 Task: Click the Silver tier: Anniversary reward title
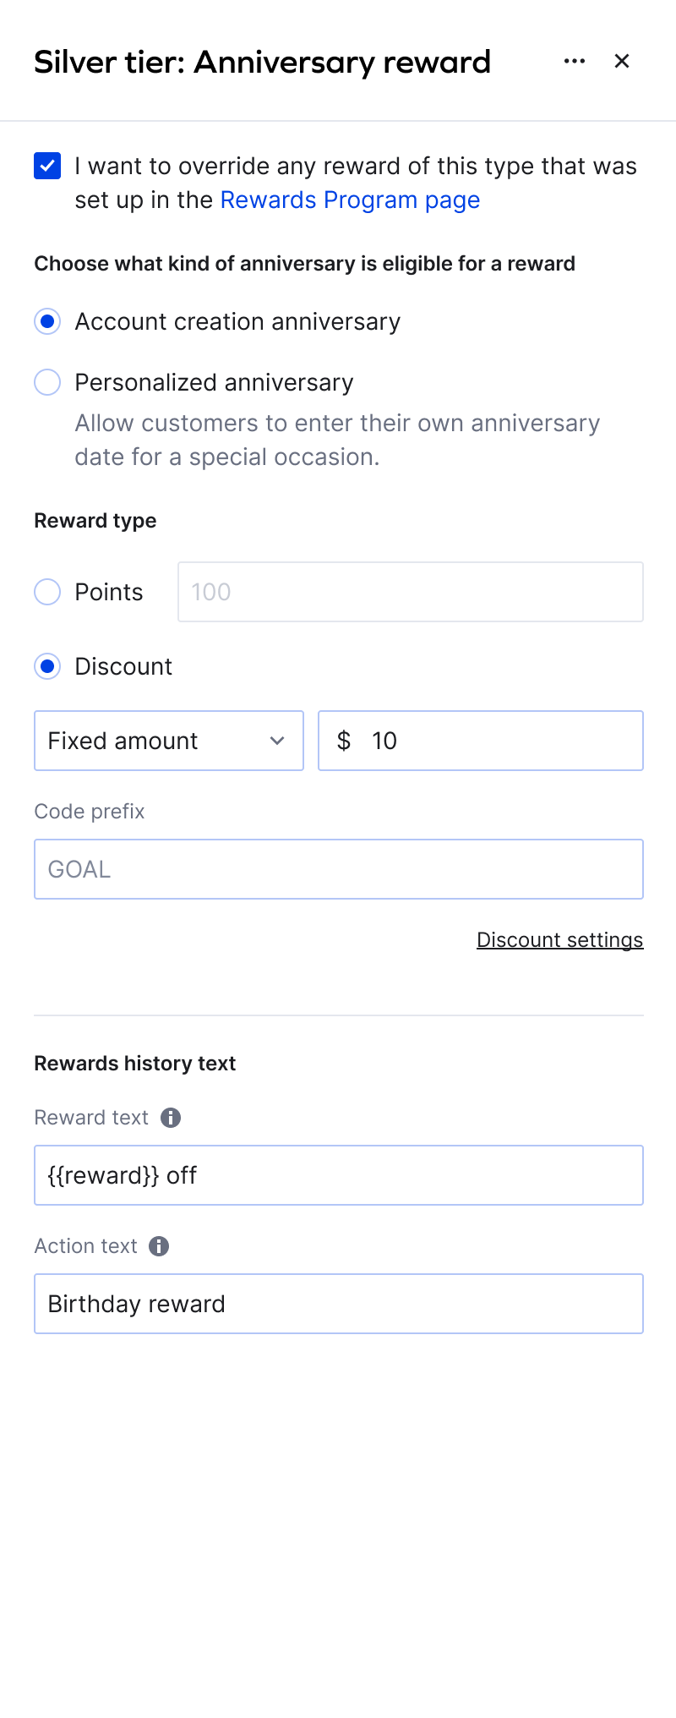coord(262,62)
